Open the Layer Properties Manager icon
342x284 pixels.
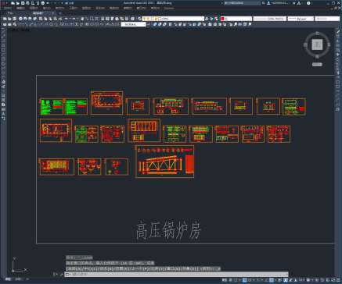pos(139,19)
